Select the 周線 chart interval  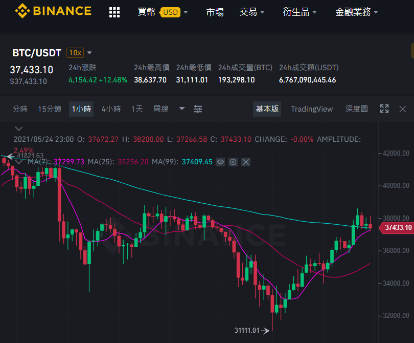[x=161, y=109]
